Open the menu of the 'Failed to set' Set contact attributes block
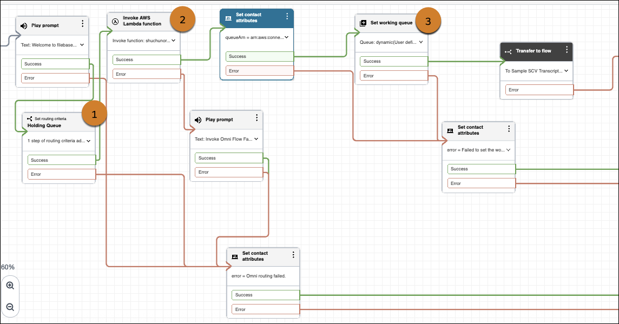This screenshot has height=324, width=619. click(509, 129)
